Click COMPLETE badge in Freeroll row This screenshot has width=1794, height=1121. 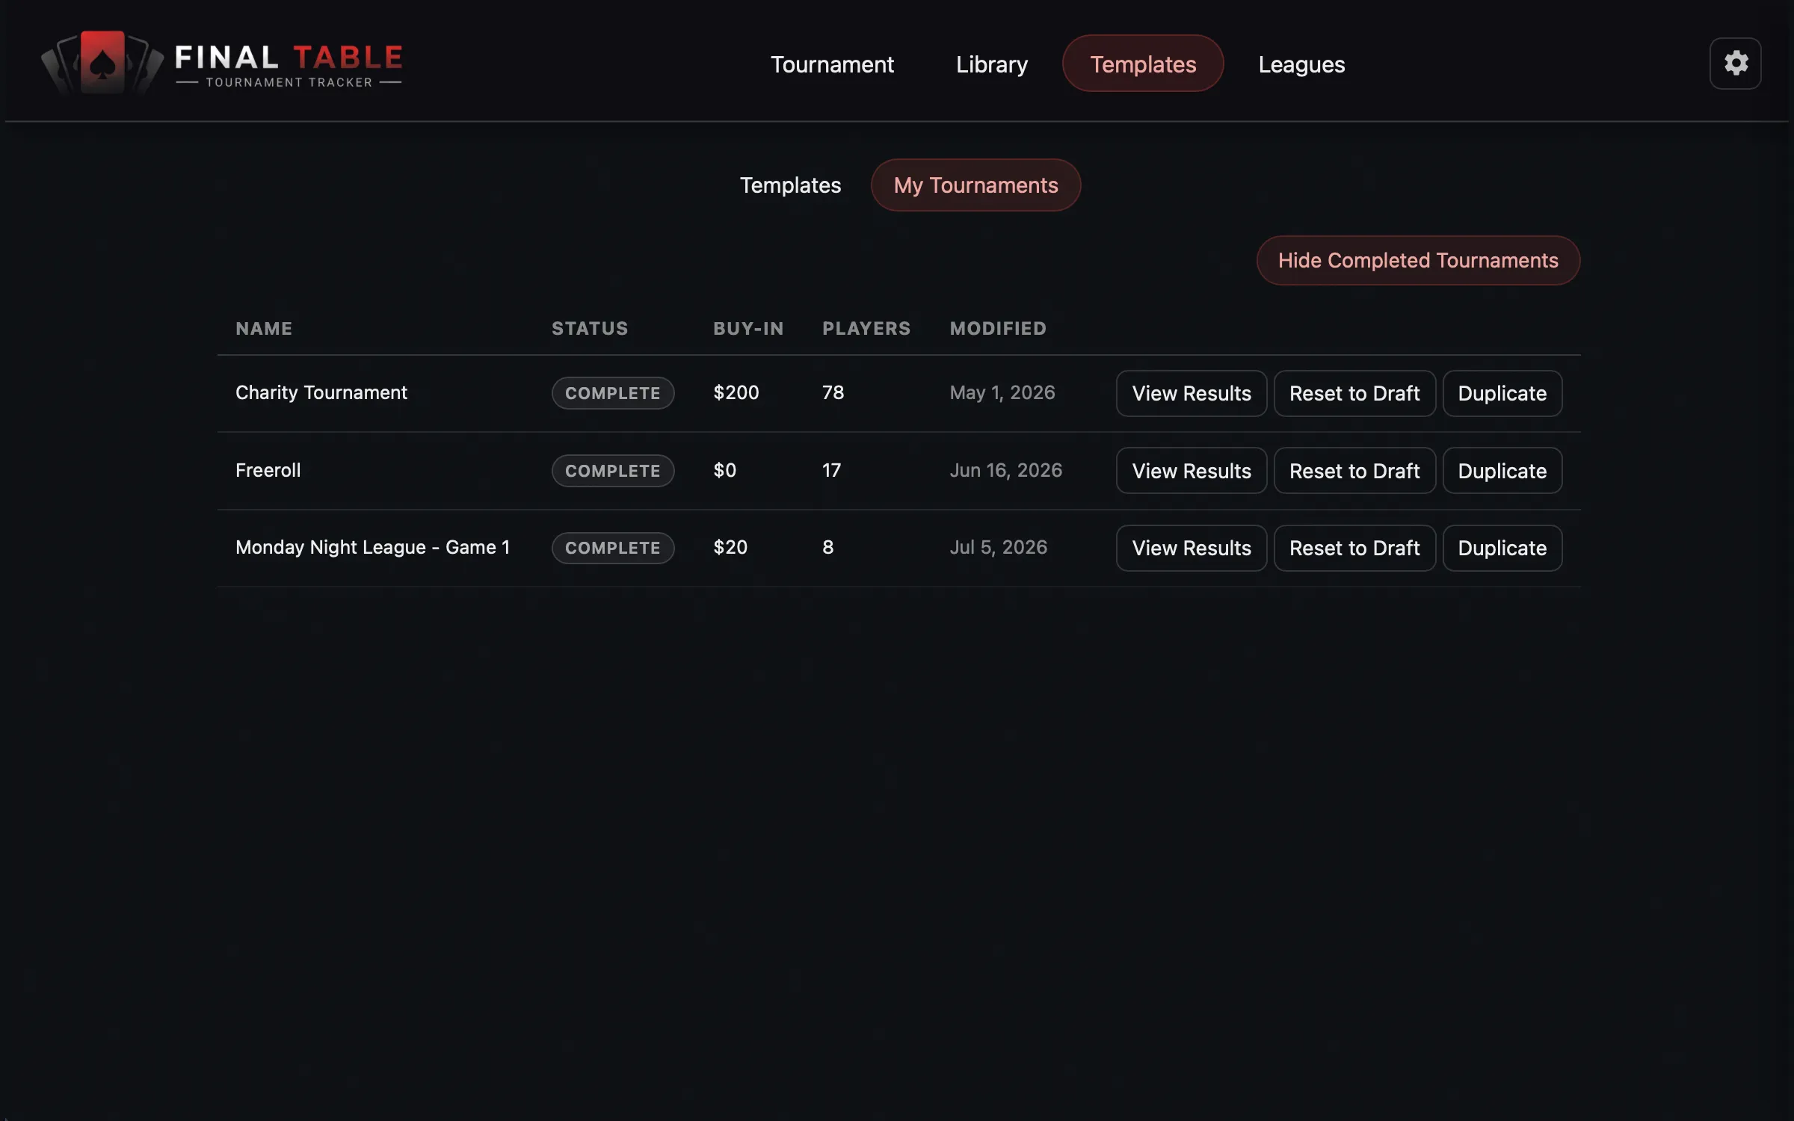point(613,471)
